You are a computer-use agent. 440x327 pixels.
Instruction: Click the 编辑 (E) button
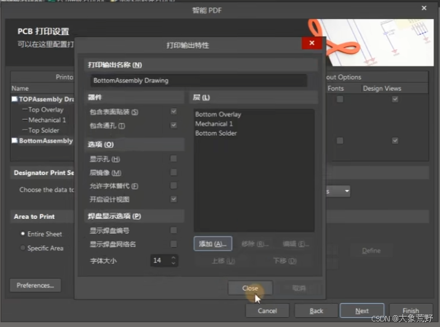[x=296, y=244]
